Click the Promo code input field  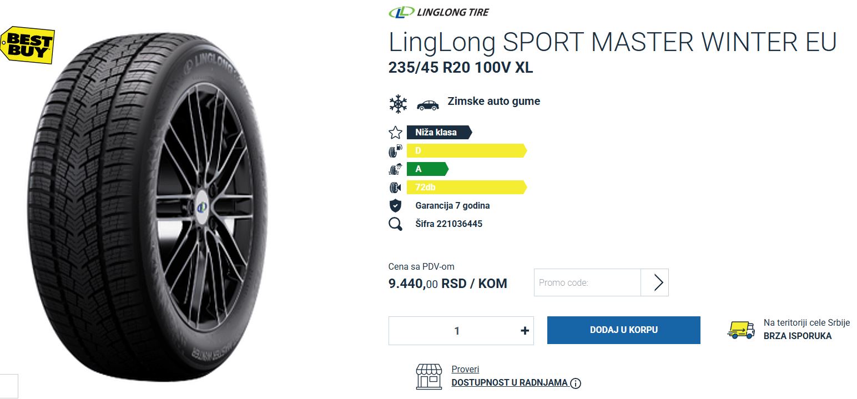pyautogui.click(x=587, y=282)
